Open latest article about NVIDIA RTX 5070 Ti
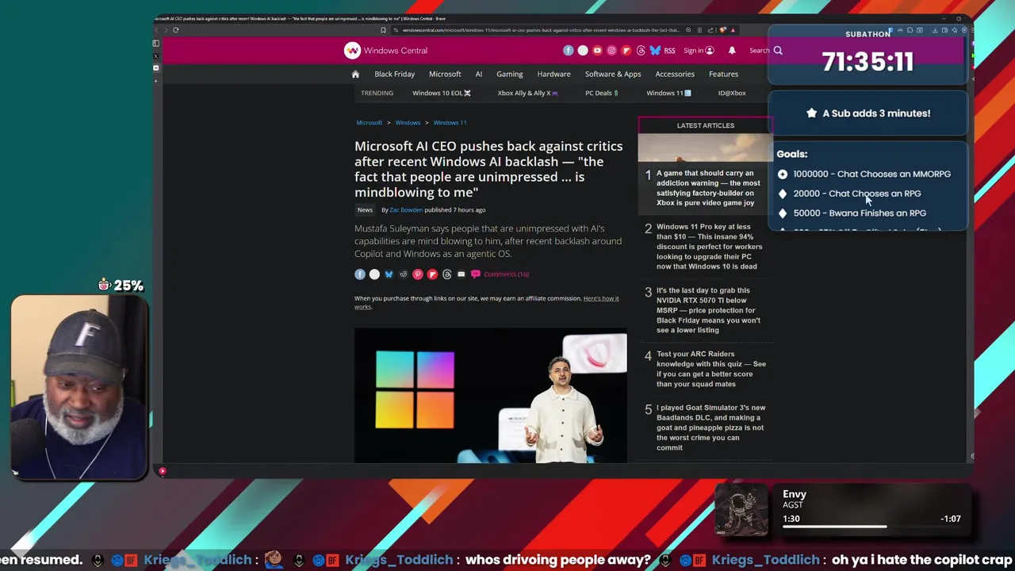This screenshot has width=1015, height=571. click(x=708, y=310)
